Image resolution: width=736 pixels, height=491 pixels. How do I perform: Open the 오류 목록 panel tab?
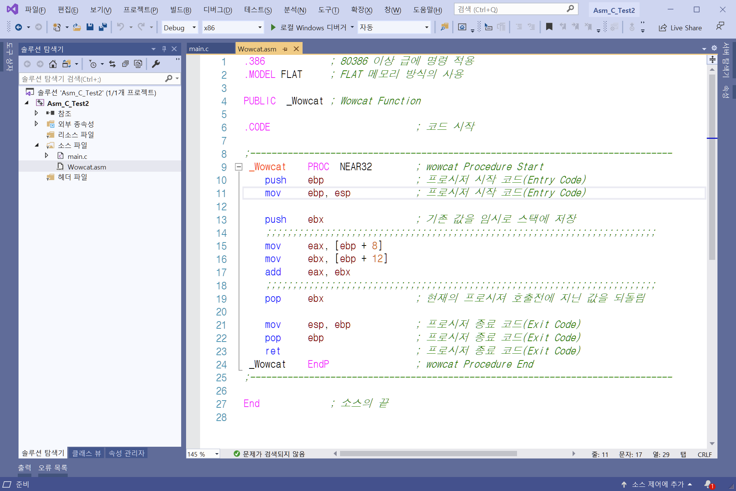point(53,468)
